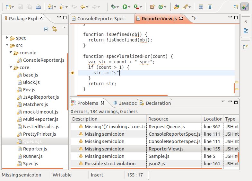Go to next annotation icon
The image size is (252, 181).
point(50,7)
